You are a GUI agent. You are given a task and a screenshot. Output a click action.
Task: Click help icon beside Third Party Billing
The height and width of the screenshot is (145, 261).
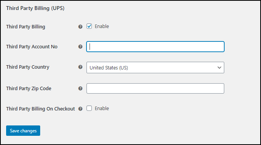point(80,27)
